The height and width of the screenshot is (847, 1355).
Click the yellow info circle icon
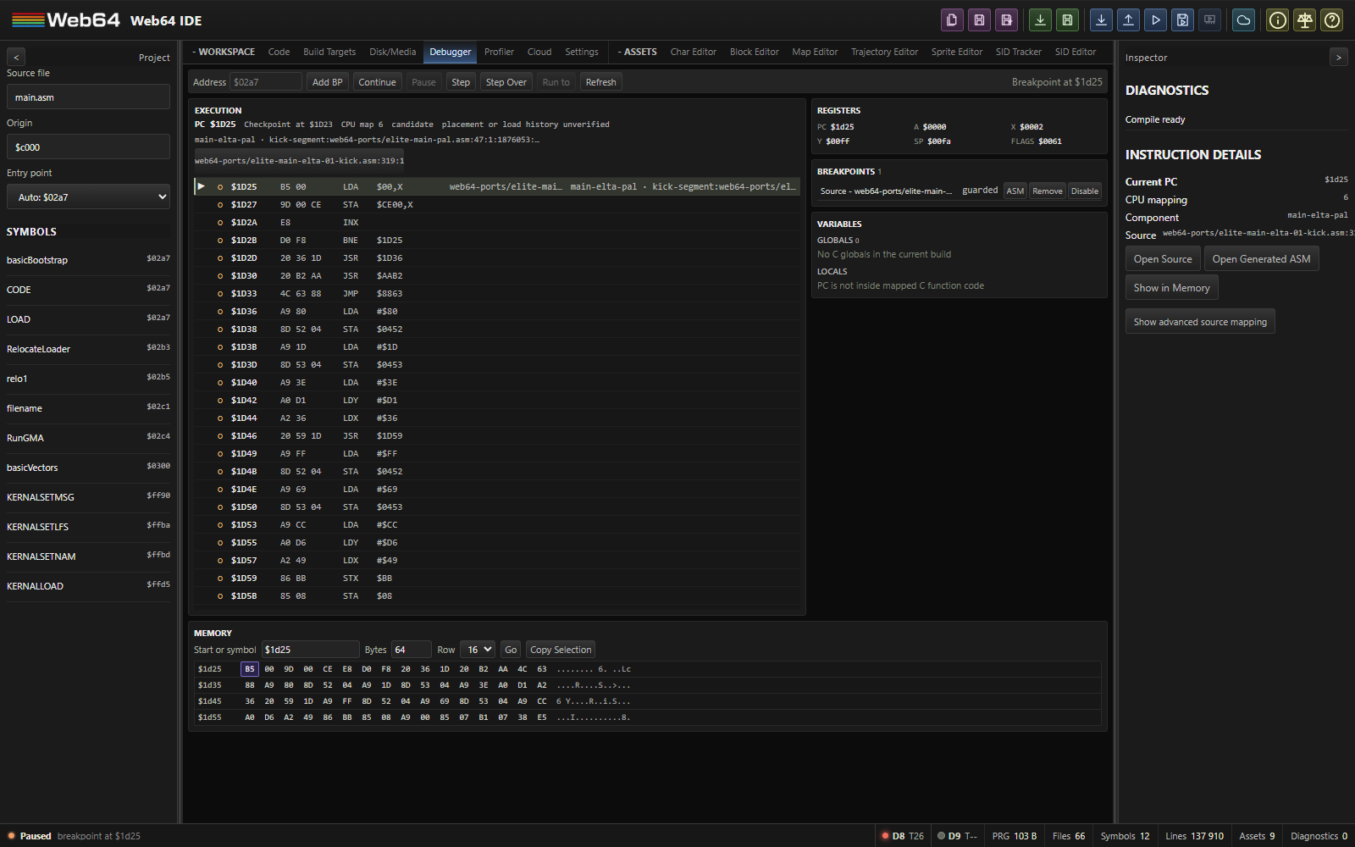coord(1277,20)
